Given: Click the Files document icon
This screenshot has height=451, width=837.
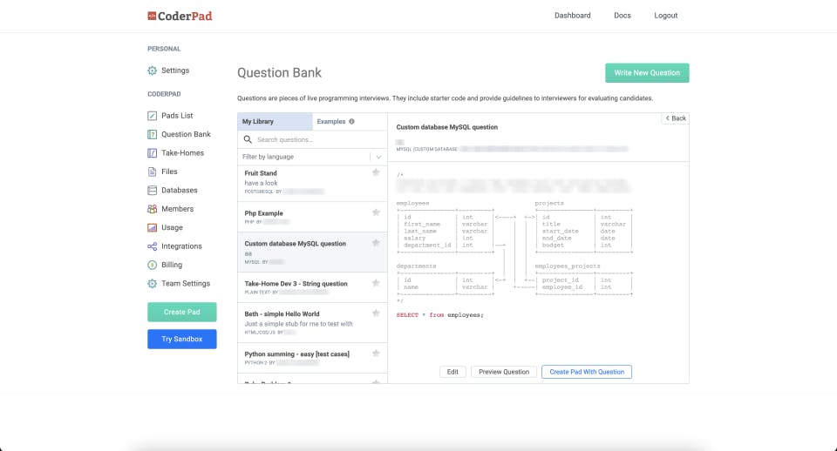Looking at the screenshot, I should [152, 172].
